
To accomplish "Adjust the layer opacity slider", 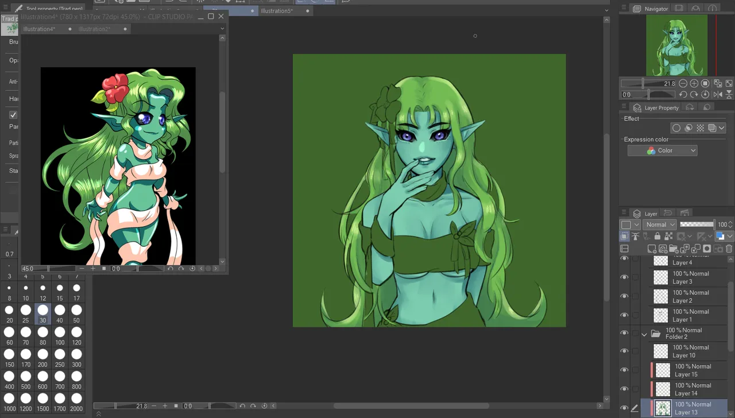I will pyautogui.click(x=697, y=225).
